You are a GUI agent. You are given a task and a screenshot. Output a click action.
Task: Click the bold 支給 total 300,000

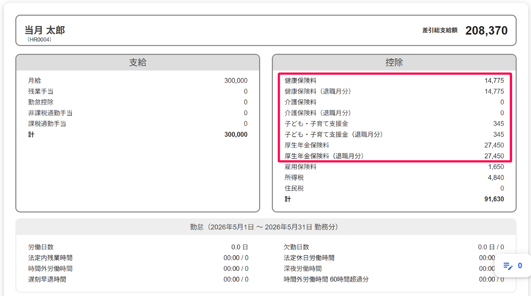pos(236,134)
